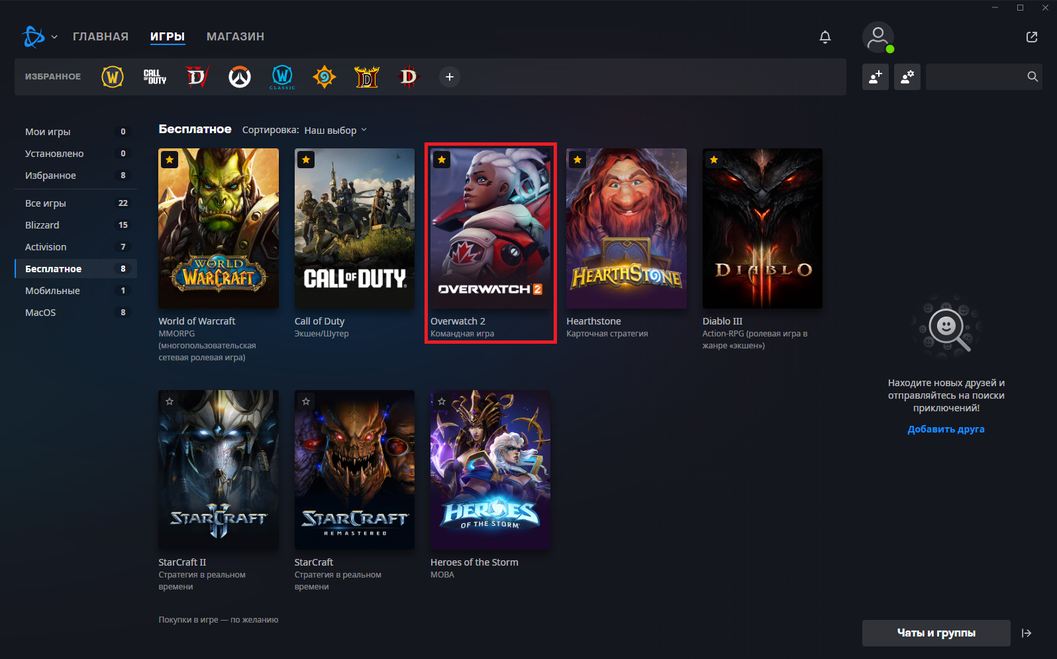Image resolution: width=1057 pixels, height=659 pixels.
Task: Unfavorite World of Warcraft using its star
Action: click(170, 160)
